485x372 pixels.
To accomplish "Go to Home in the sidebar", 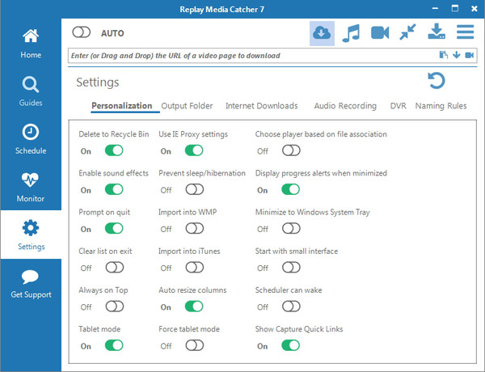I will tap(31, 44).
